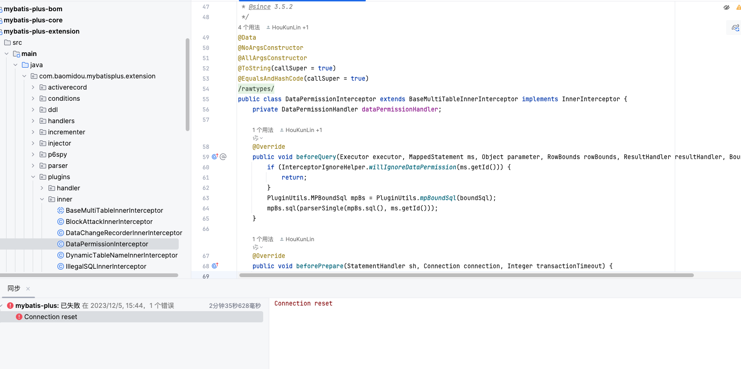Click the DataChangeRecorderInnerInterceptor class icon

(x=61, y=233)
